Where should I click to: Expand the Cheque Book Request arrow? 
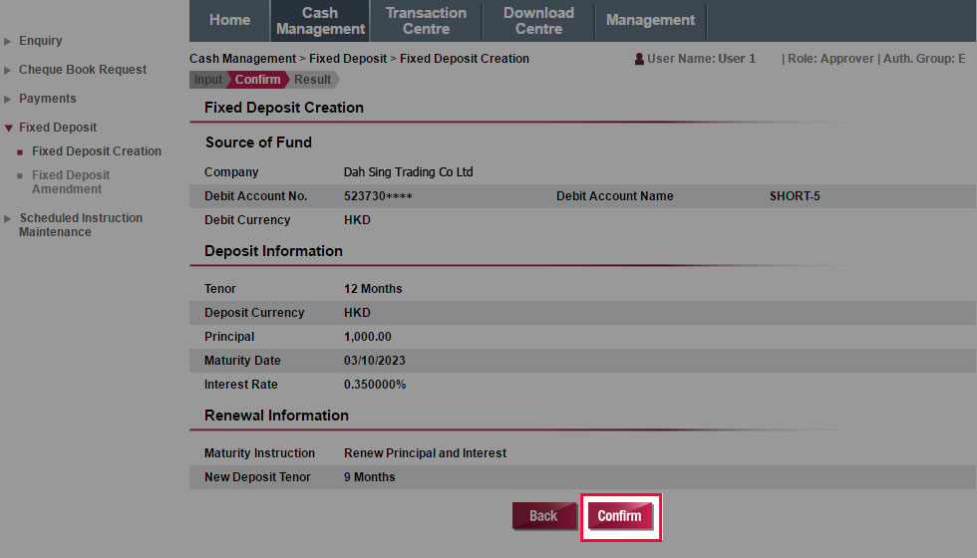pos(8,71)
